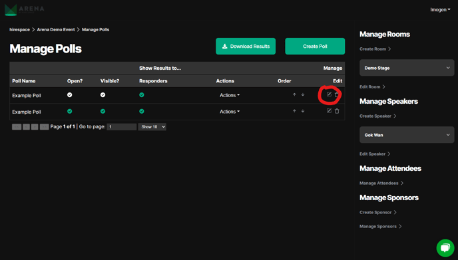Click the Download Results button
The width and height of the screenshot is (458, 260).
pos(246,46)
